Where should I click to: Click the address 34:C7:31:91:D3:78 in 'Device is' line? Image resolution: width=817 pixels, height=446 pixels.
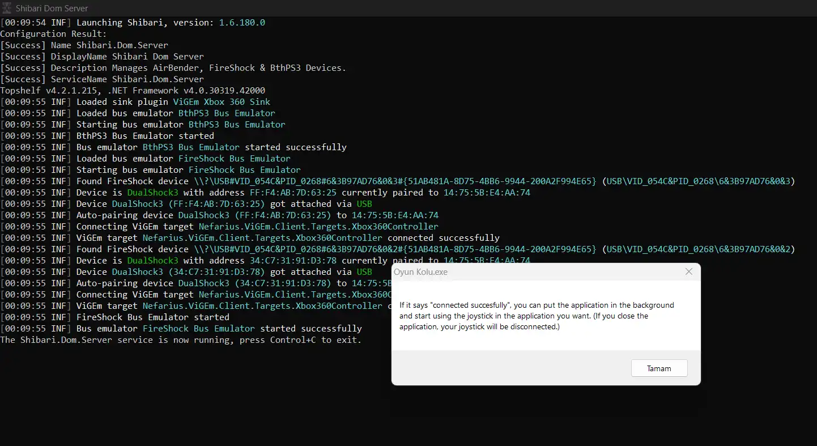[x=293, y=261]
